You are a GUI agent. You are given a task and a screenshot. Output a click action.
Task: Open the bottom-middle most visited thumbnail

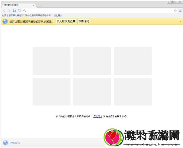click(92, 92)
